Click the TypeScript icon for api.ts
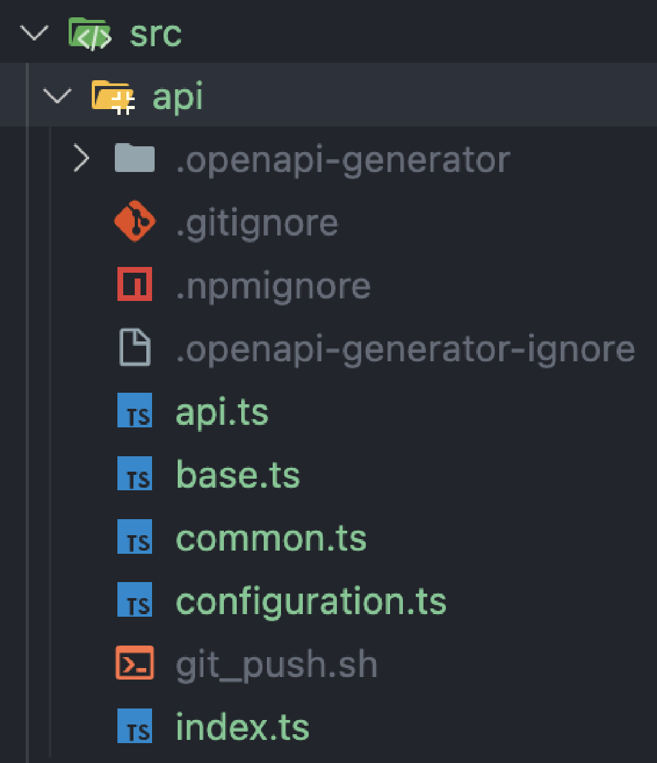This screenshot has height=763, width=657. pyautogui.click(x=135, y=411)
